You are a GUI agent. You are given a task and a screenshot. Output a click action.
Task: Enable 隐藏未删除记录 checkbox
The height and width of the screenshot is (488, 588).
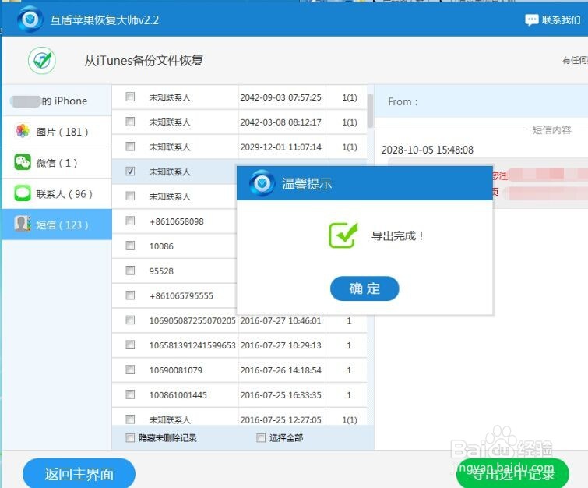[130, 437]
